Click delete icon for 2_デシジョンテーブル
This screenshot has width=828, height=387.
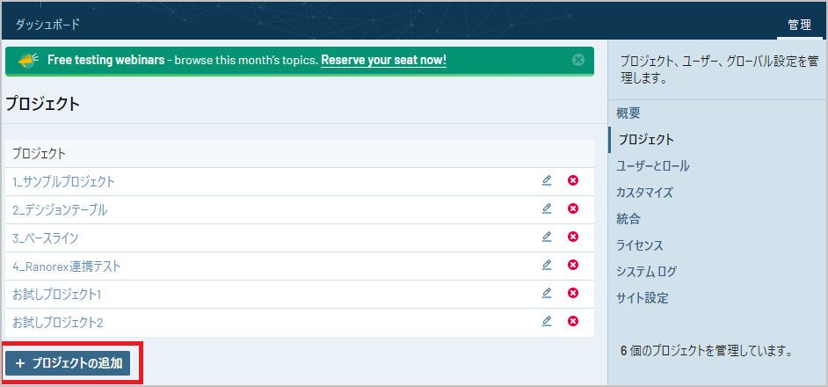(573, 208)
